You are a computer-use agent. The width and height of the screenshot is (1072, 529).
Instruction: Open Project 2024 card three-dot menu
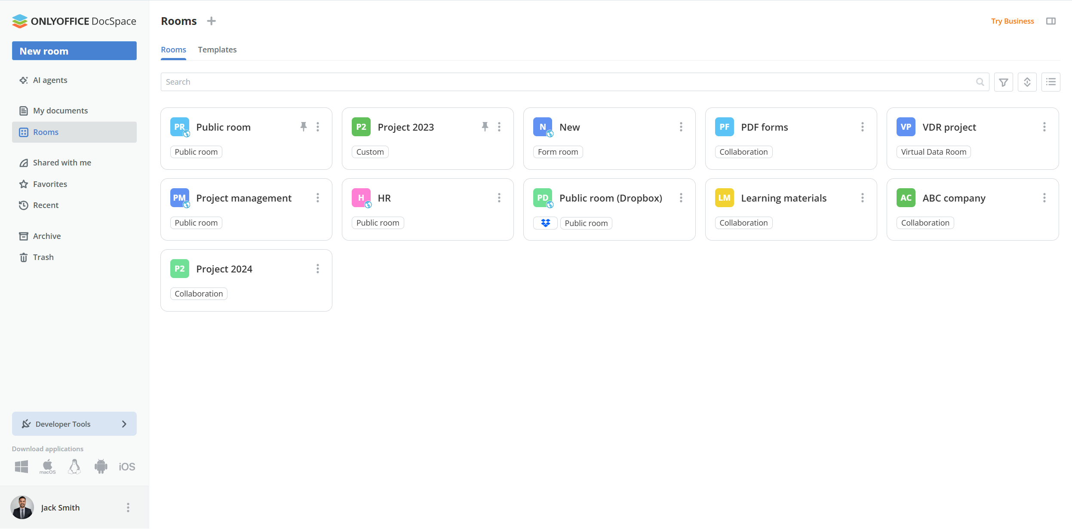(x=318, y=269)
